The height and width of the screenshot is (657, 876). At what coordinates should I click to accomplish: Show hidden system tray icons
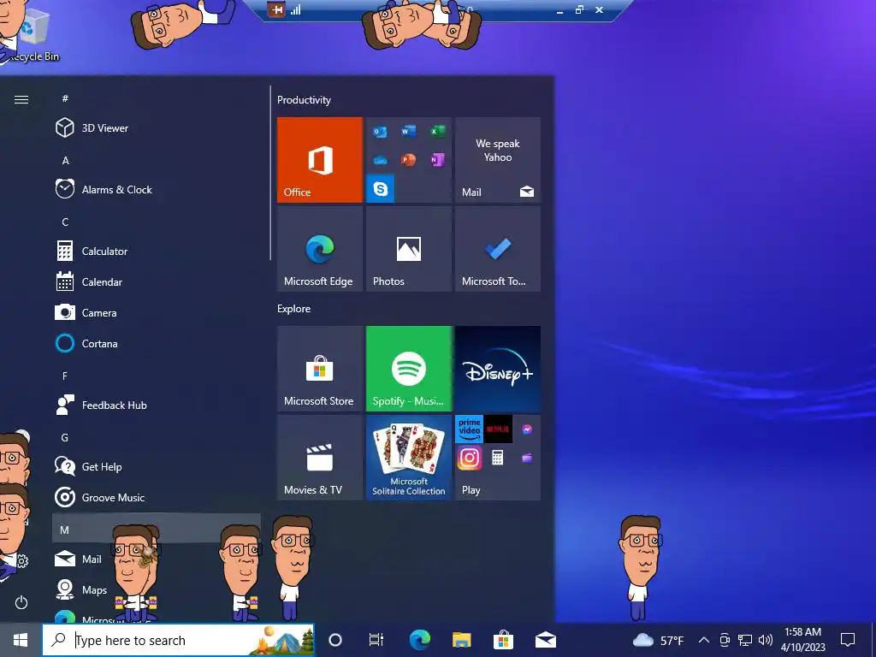point(705,640)
